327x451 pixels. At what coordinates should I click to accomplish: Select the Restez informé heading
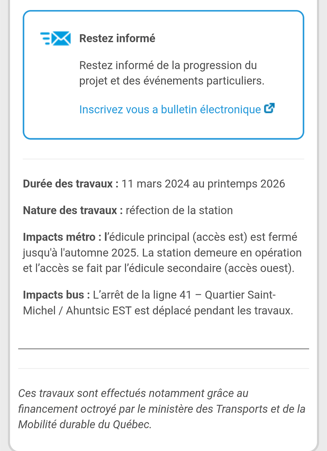(117, 38)
